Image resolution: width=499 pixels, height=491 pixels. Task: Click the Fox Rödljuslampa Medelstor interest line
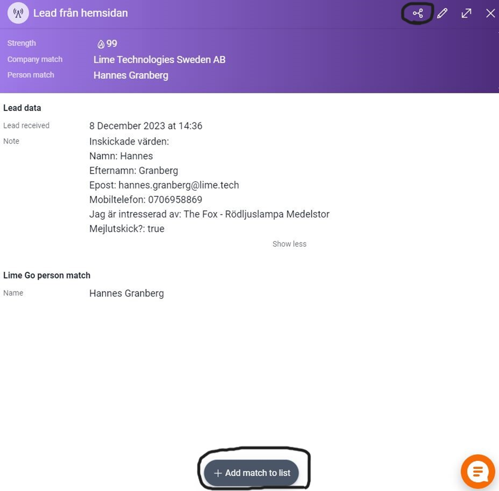210,214
